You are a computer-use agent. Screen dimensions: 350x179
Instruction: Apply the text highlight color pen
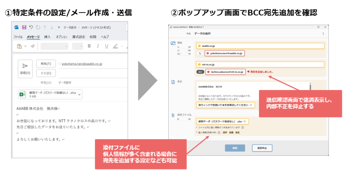[x=115, y=46]
